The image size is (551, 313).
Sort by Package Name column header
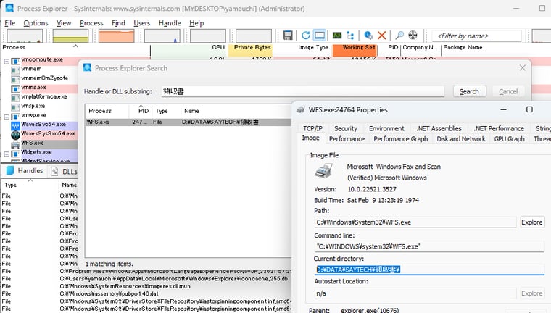pyautogui.click(x=463, y=47)
